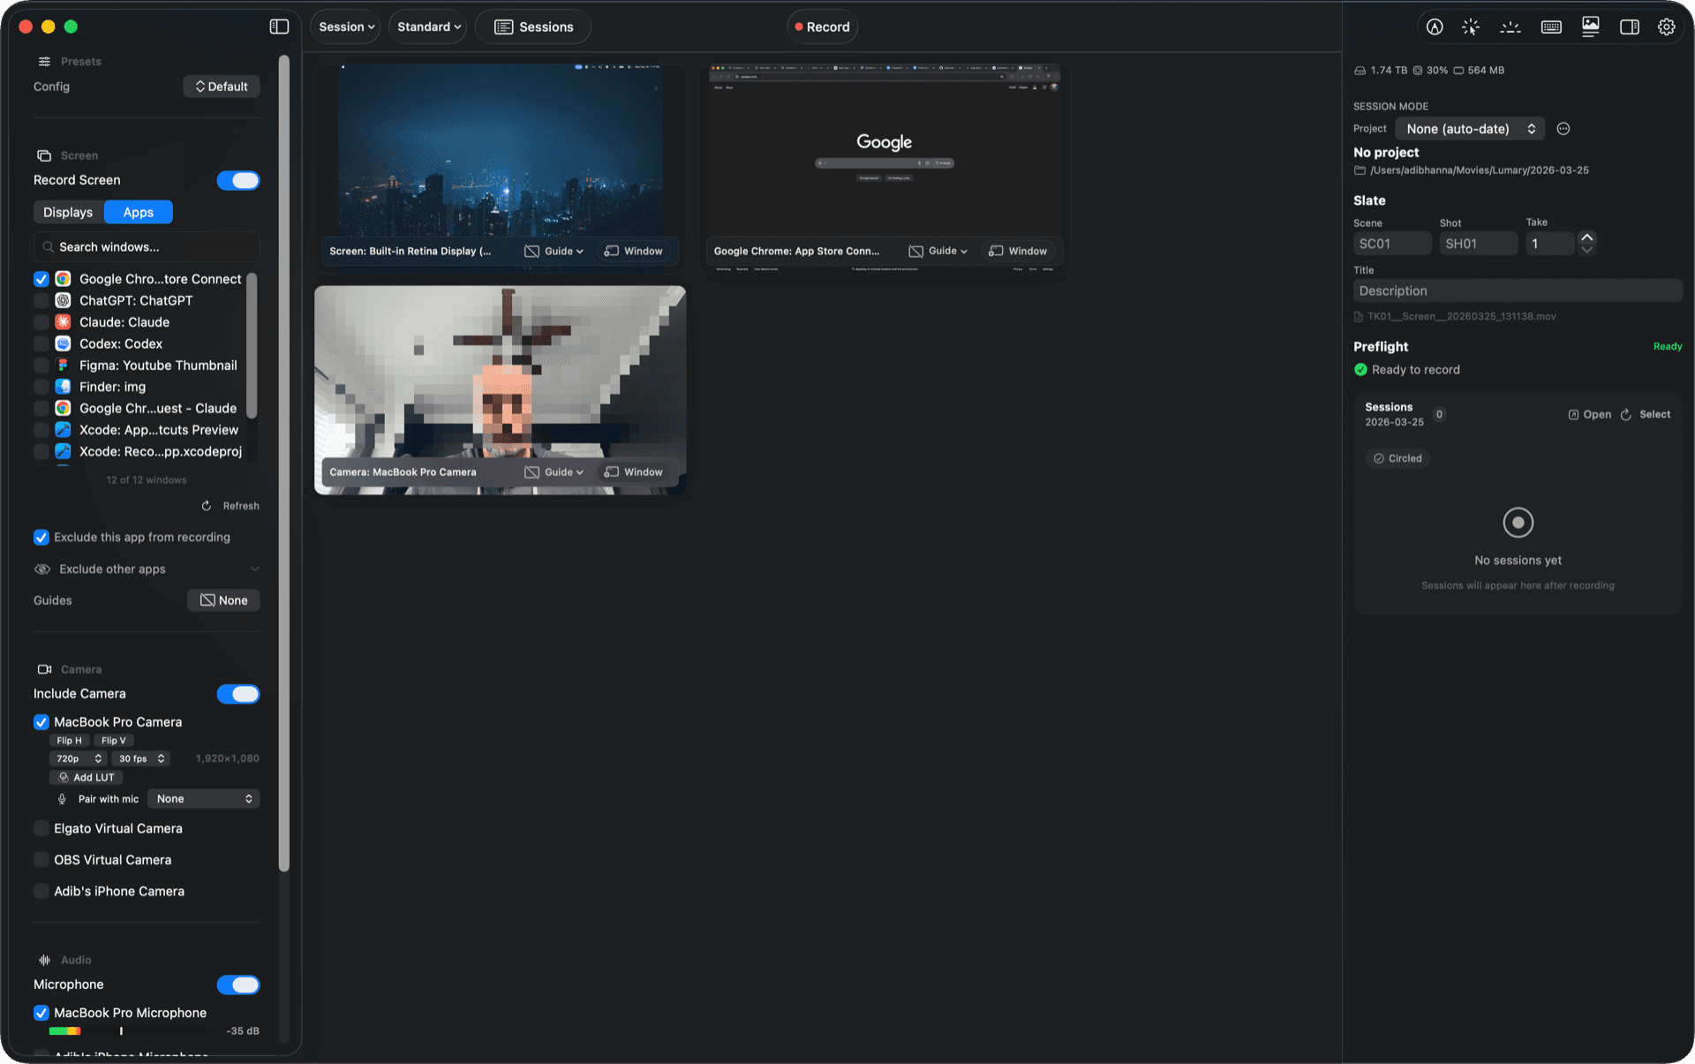Increment the Take value with the stepper

1586,237
